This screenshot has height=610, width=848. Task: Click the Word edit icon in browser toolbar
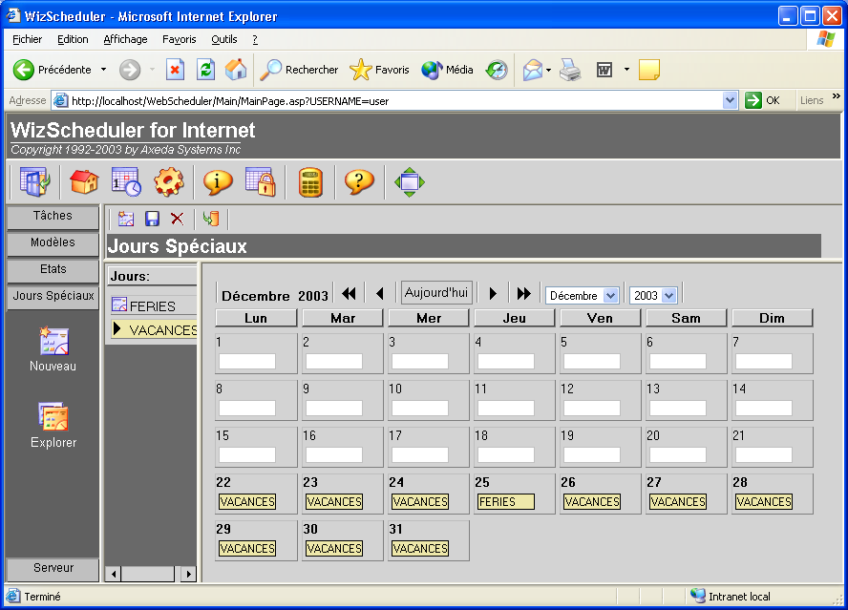point(604,70)
